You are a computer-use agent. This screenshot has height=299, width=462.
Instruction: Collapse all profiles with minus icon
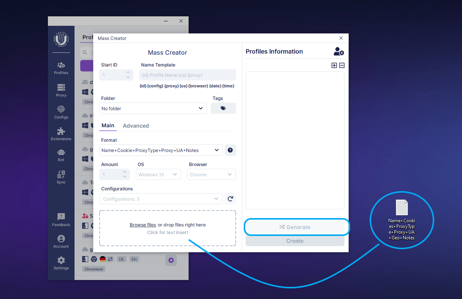pos(342,65)
